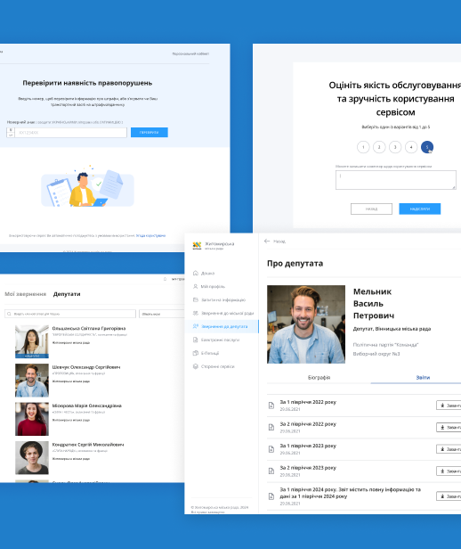Switch to the Мої звернення tab
The height and width of the screenshot is (549, 461).
click(x=25, y=294)
